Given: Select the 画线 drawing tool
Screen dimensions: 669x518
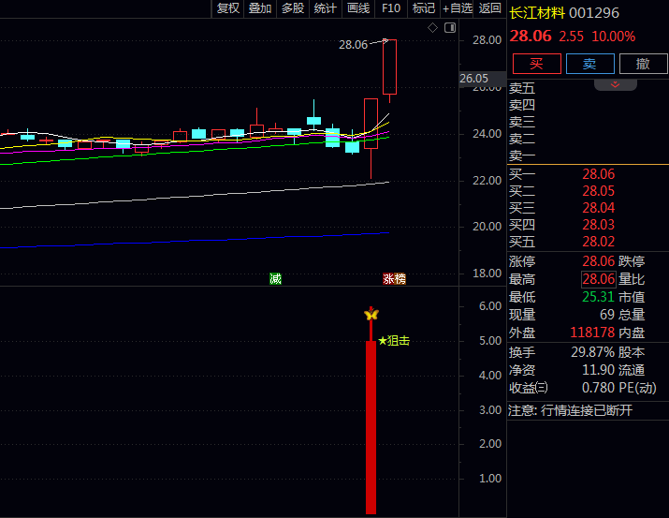Looking at the screenshot, I should click(358, 8).
